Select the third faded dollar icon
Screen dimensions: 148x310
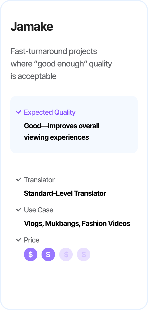(66, 254)
